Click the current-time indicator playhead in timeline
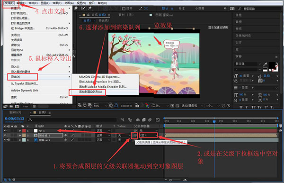The width and height of the screenshot is (284, 183). coord(214,121)
